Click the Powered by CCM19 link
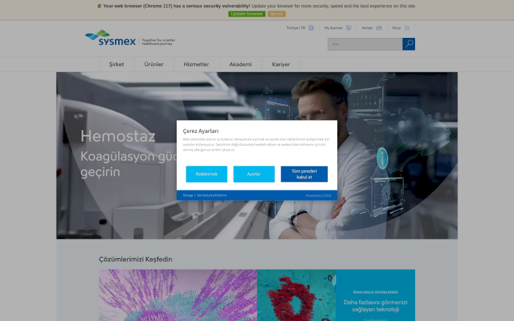Viewport: 514px width, 321px height. 318,195
